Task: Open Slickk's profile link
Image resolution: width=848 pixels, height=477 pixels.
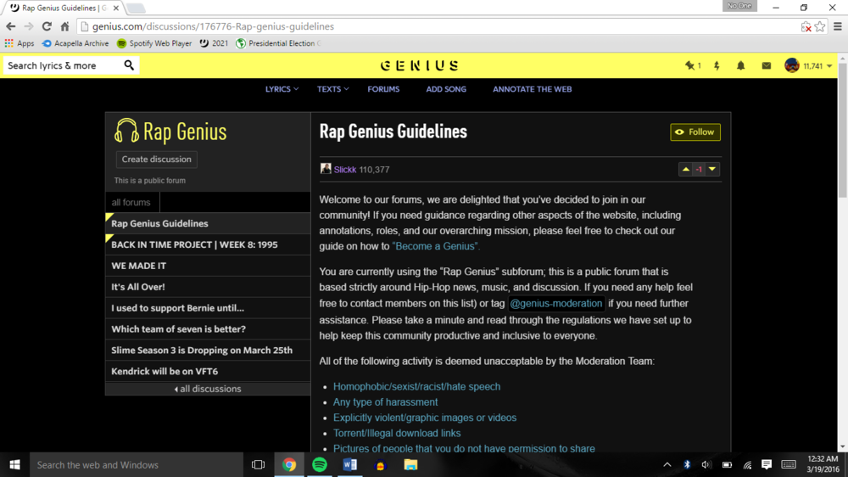Action: click(x=345, y=170)
